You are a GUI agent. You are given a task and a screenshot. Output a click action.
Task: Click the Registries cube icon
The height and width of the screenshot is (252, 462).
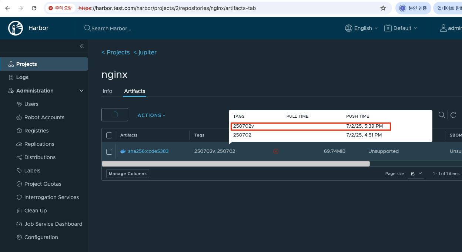(19, 131)
